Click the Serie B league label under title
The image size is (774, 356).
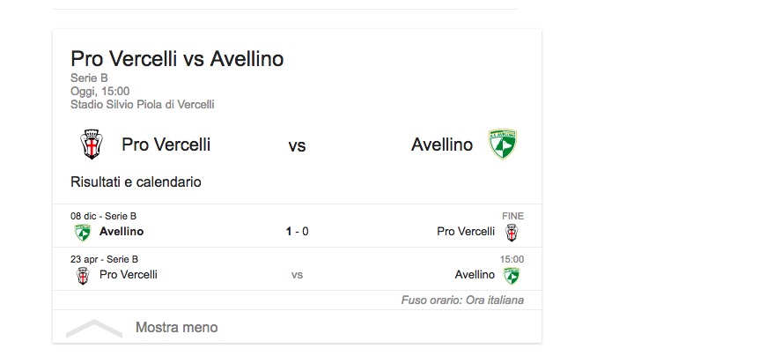tap(89, 78)
